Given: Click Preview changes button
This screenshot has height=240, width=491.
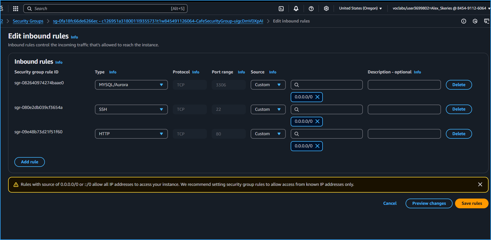Looking at the screenshot, I should point(429,203).
